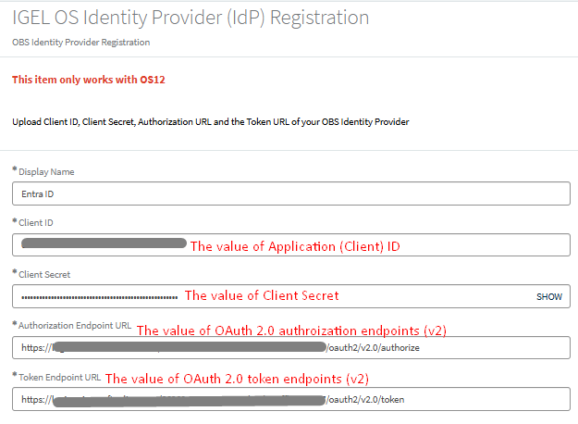Click the Token Endpoint URL label
578x424 pixels.
point(57,378)
